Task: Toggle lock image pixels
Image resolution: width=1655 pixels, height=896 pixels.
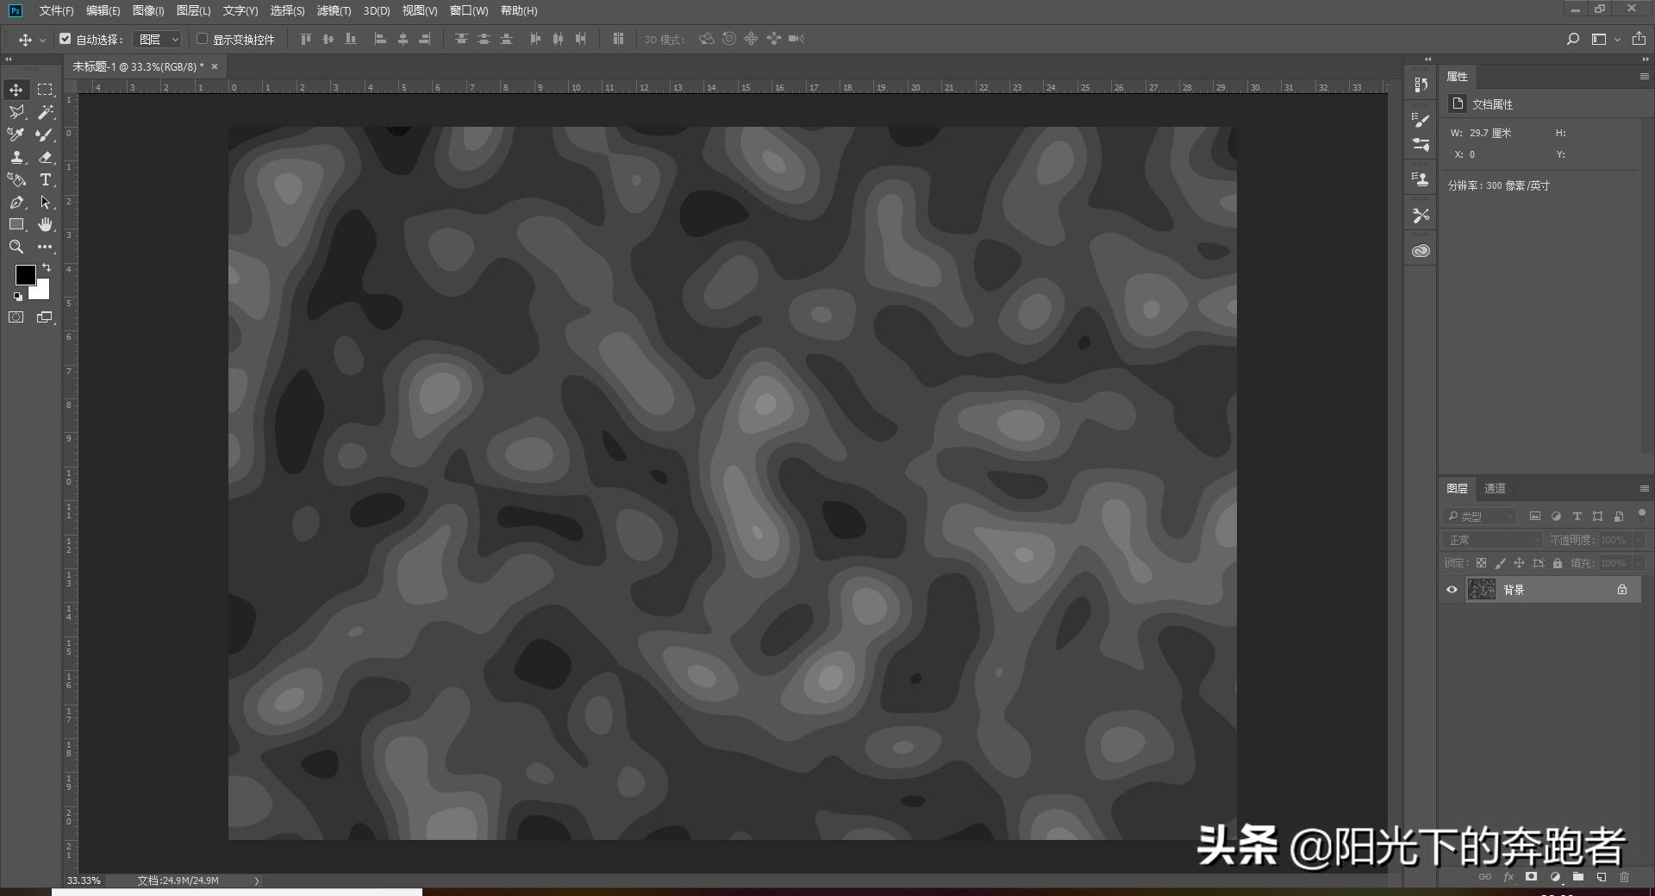Action: pos(1501,563)
